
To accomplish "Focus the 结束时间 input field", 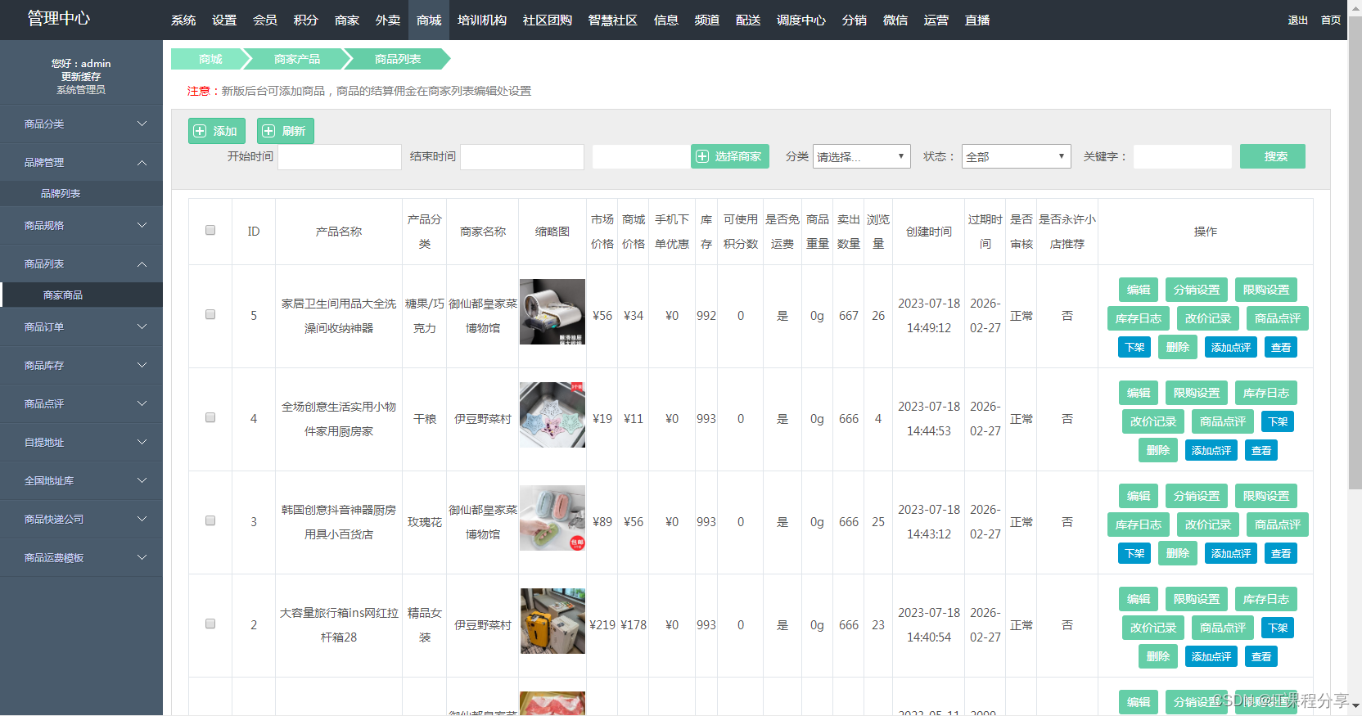I will (x=522, y=157).
